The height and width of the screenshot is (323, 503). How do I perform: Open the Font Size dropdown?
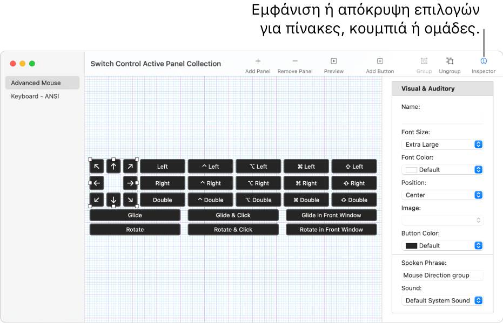[x=442, y=145]
